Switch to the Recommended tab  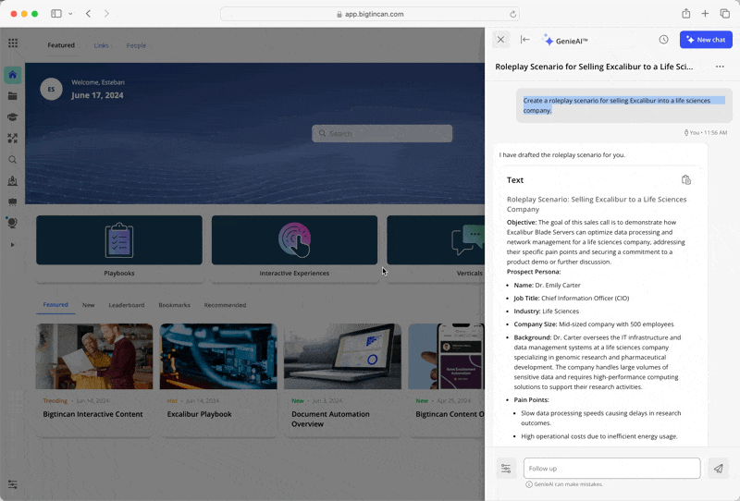[x=225, y=305]
